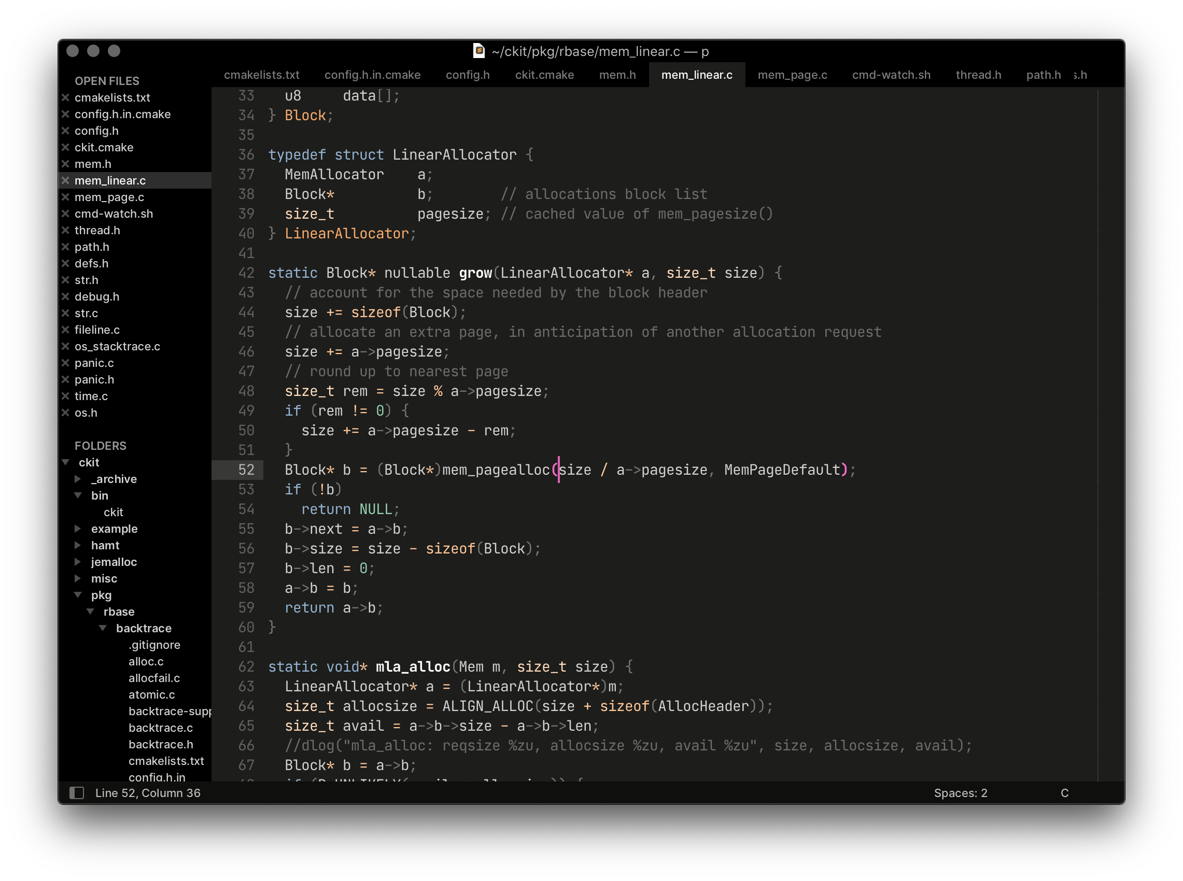Toggle the sidebar panel icon in status bar
The image size is (1183, 881).
[x=77, y=793]
